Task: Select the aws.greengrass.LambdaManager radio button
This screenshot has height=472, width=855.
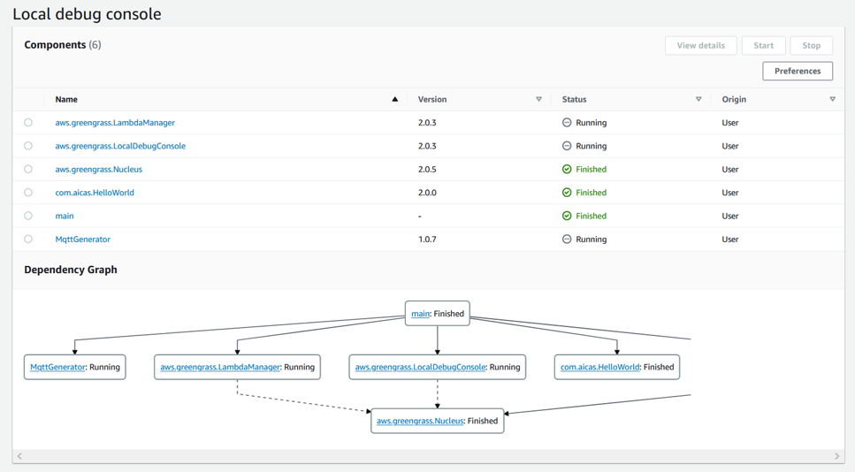Action: tap(28, 123)
